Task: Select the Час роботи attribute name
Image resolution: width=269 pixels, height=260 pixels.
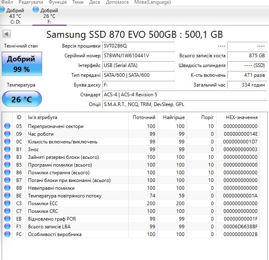Action: click(x=41, y=134)
